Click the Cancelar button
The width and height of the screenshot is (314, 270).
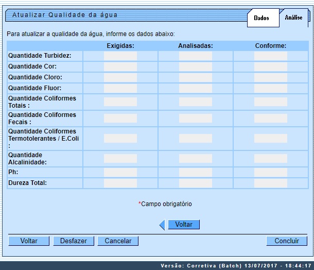point(118,241)
